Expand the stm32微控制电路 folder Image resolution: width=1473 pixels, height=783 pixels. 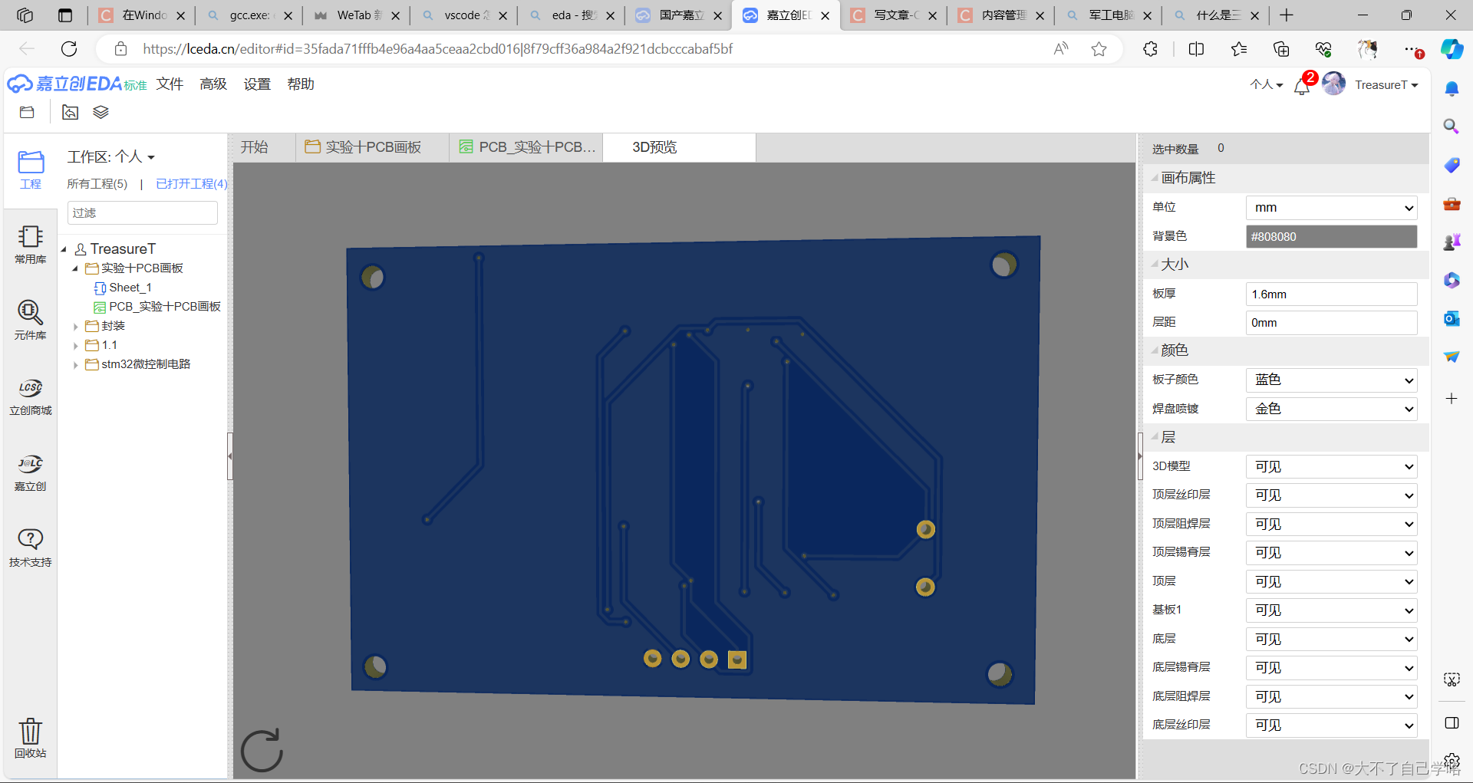(x=75, y=365)
